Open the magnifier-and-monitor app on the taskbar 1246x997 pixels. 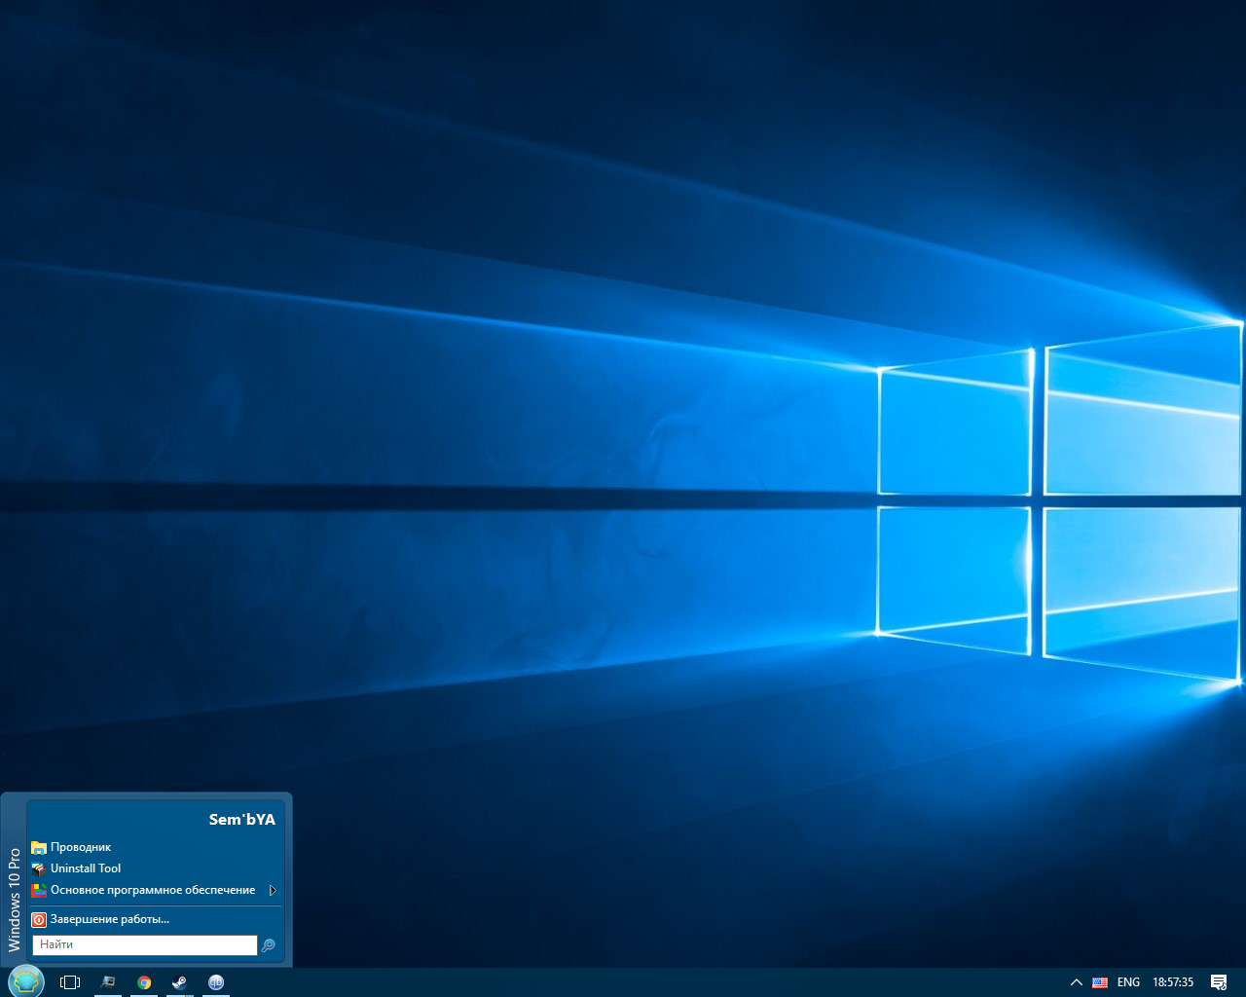tap(108, 982)
